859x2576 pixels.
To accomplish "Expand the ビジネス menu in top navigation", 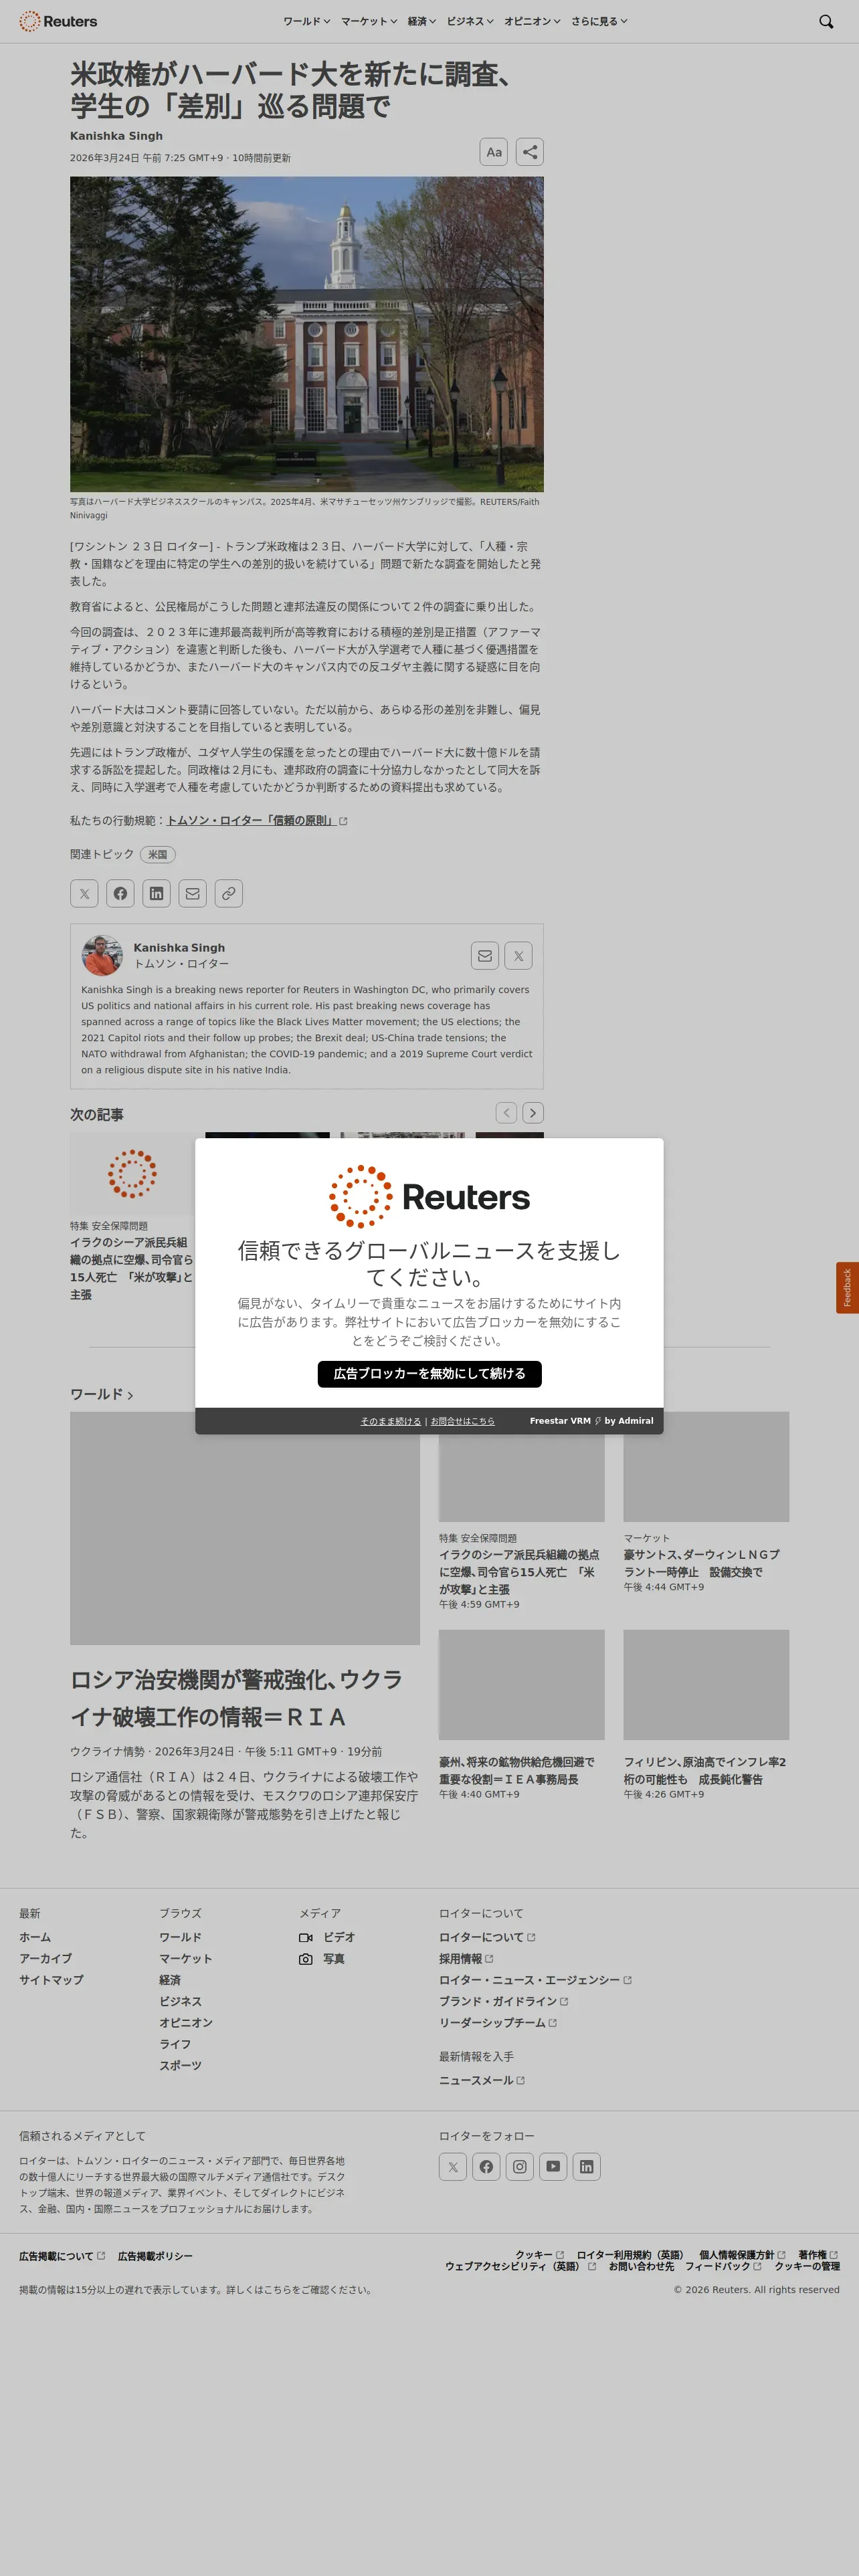I will [x=470, y=21].
